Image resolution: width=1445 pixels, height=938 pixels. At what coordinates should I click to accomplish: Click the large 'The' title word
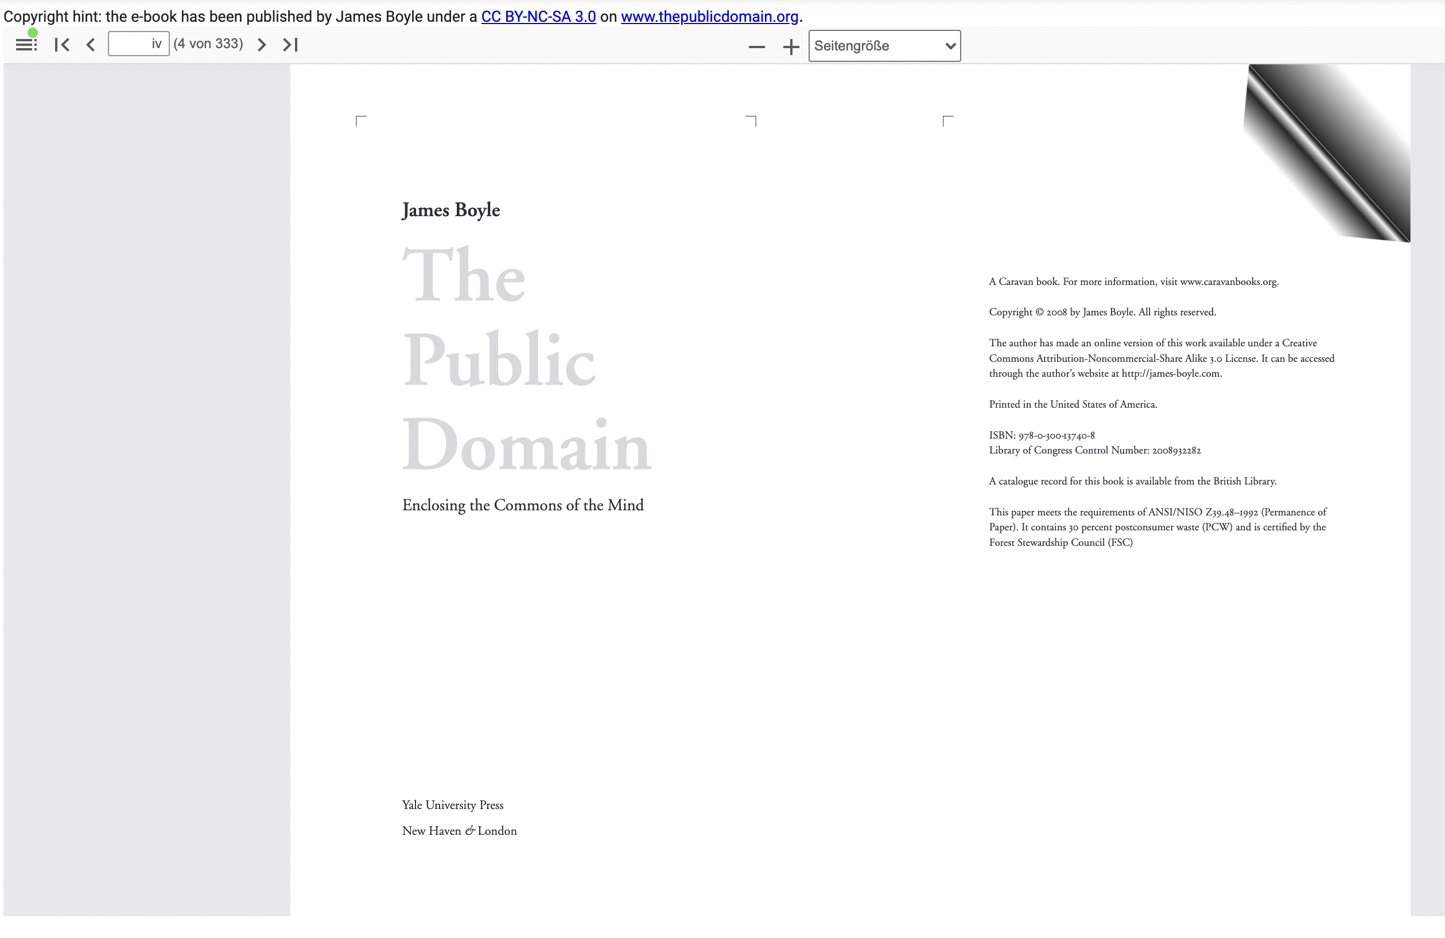coord(464,273)
